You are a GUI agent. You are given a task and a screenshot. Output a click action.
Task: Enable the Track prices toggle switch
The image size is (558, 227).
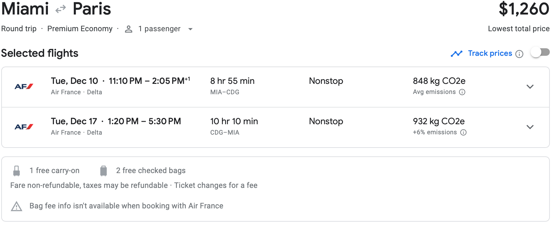[540, 52]
